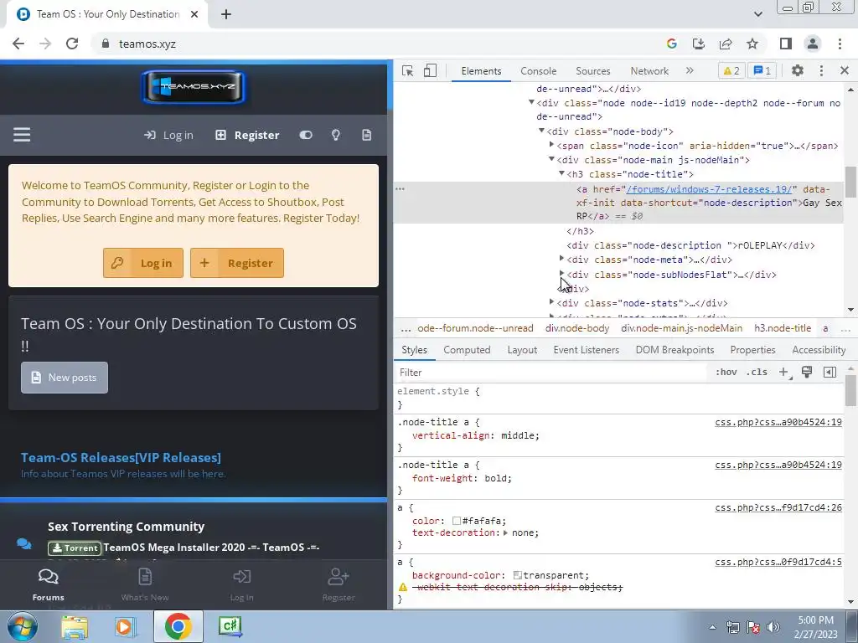Click the warnings count badge showing 2
The image size is (858, 643).
[x=731, y=70]
